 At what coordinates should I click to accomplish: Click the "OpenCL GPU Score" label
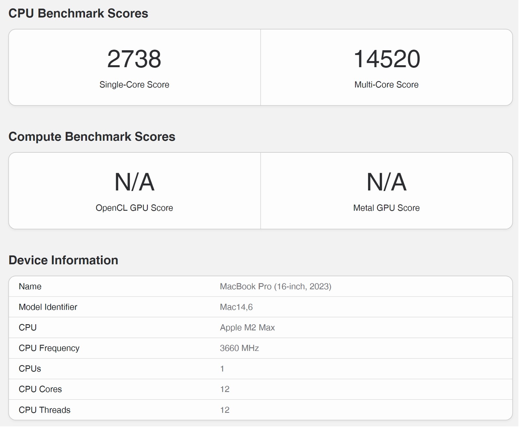pyautogui.click(x=134, y=208)
